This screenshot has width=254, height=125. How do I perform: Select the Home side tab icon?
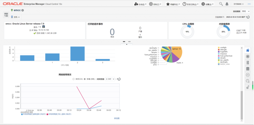pyautogui.click(x=248, y=50)
